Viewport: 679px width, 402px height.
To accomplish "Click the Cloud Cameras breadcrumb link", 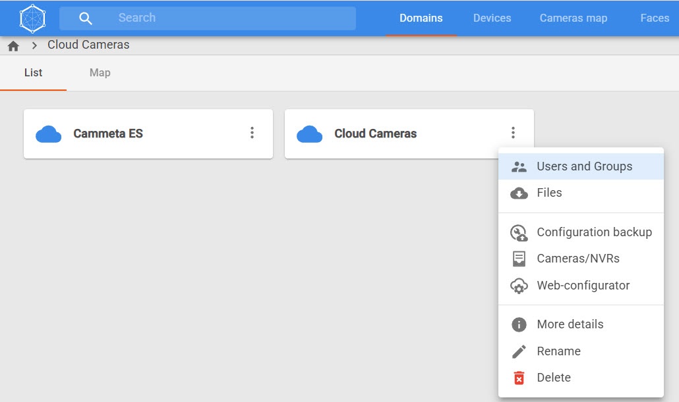I will pyautogui.click(x=88, y=45).
